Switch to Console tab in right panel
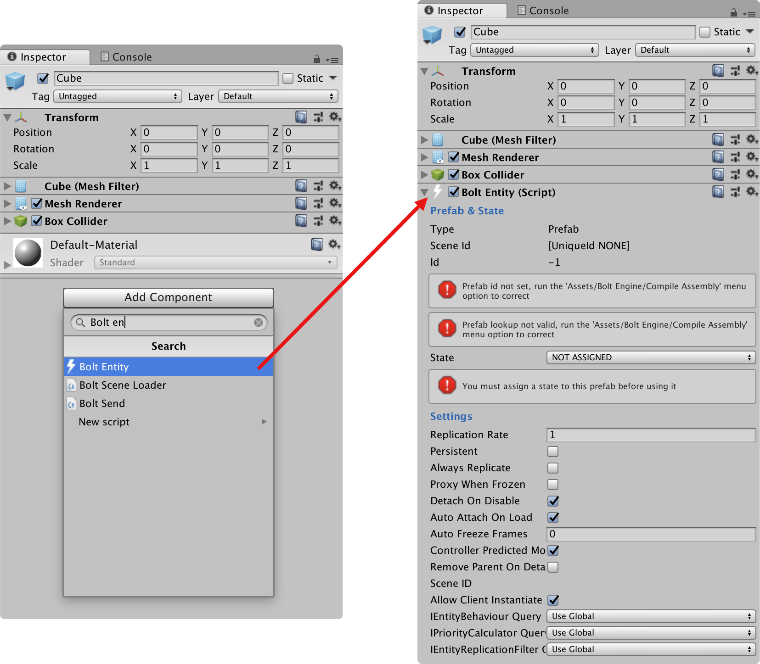 click(x=543, y=11)
